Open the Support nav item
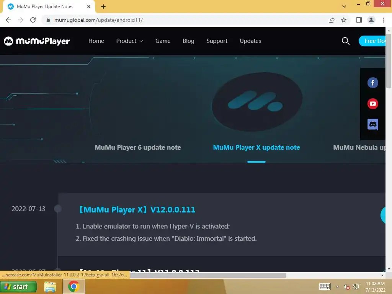392x294 pixels. (217, 41)
